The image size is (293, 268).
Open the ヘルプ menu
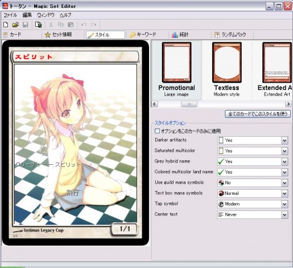point(65,15)
